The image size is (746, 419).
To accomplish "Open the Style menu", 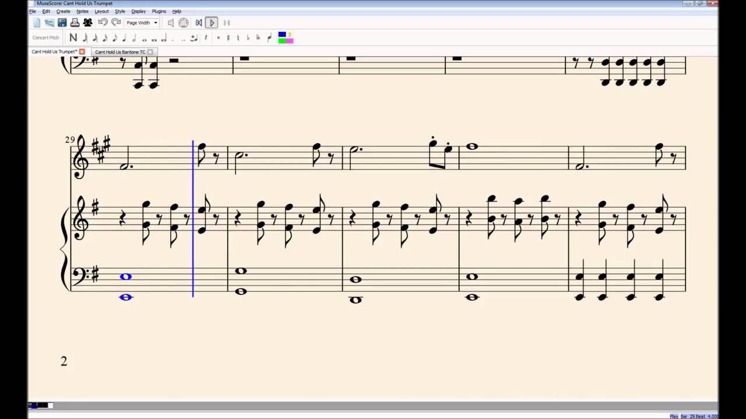I will (x=119, y=11).
